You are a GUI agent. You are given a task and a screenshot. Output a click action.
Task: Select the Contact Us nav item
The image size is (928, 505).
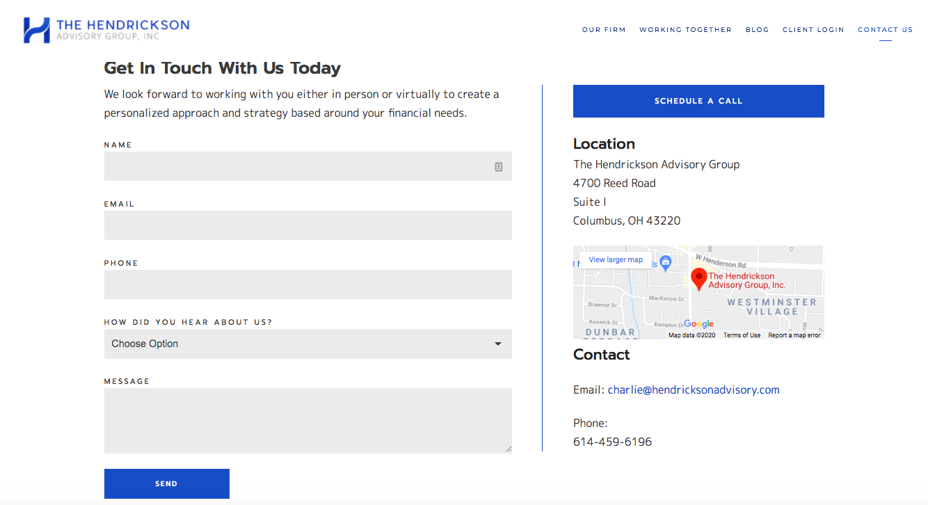coord(885,30)
